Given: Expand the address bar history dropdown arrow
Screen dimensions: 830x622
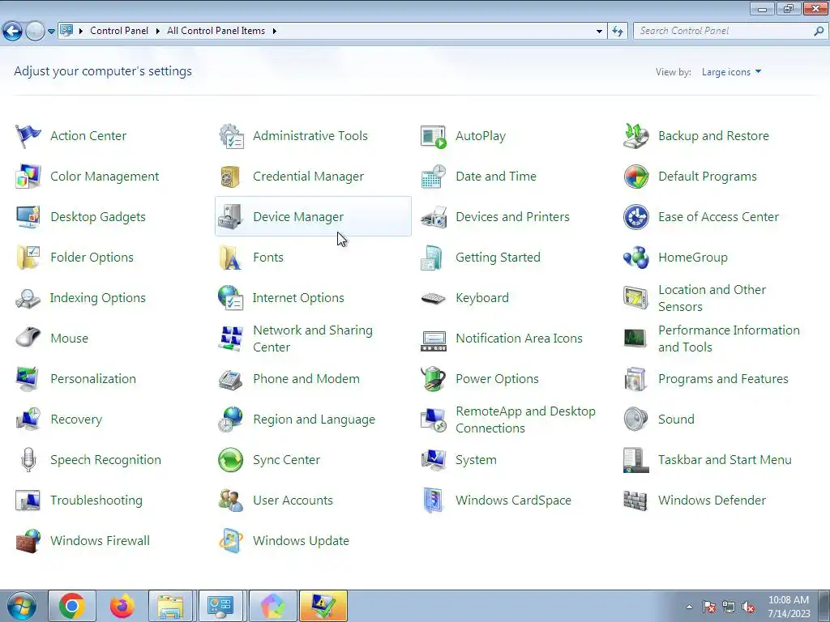Looking at the screenshot, I should [599, 32].
